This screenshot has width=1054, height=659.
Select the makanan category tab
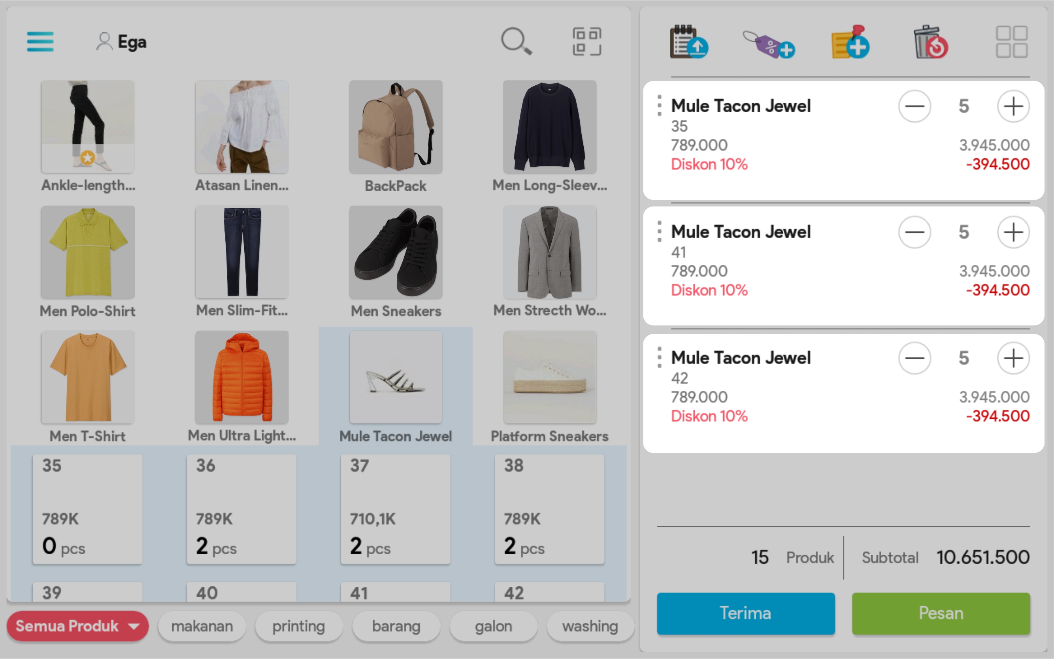point(202,626)
